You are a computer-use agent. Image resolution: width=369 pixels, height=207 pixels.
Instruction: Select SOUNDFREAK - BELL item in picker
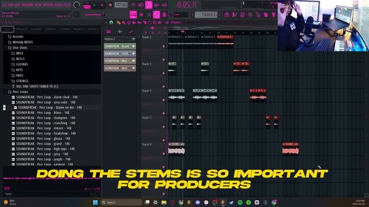120,61
